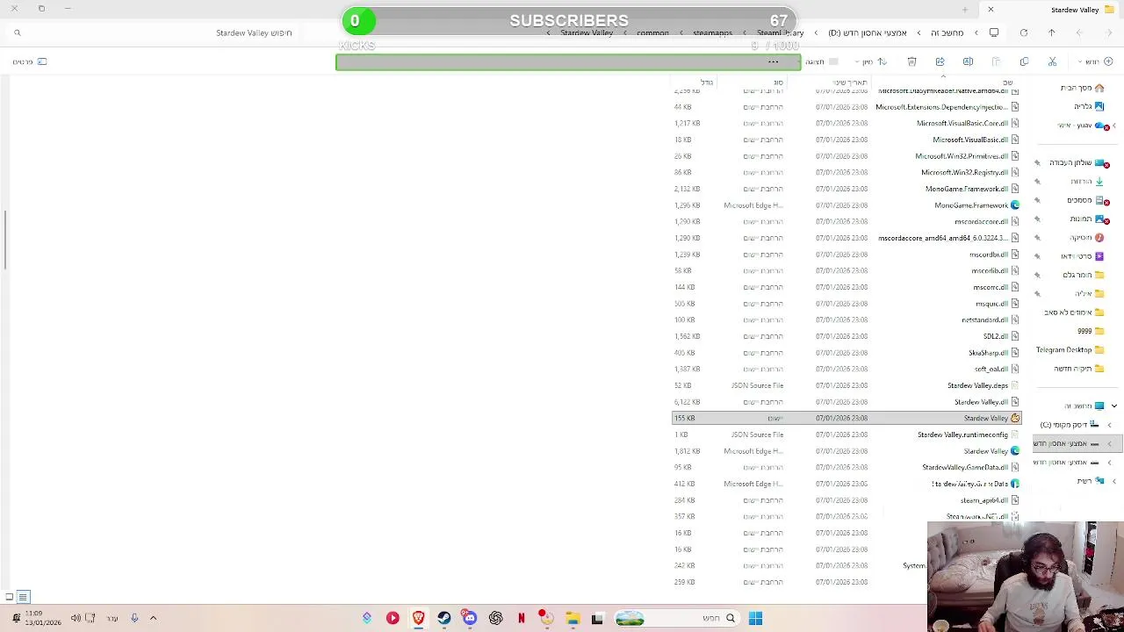Expand the רשת network node
The image size is (1124, 632).
pos(1113,481)
